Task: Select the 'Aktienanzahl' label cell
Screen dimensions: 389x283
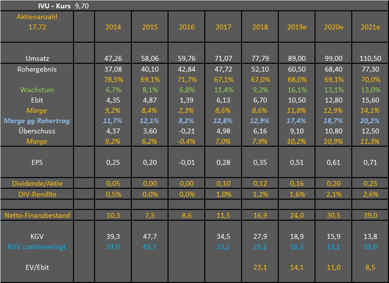Action: click(x=37, y=17)
